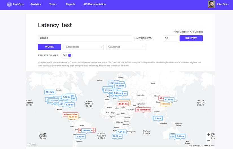The width and height of the screenshot is (233, 149).
Task: Open the Countries dropdown
Action: [x=126, y=47]
